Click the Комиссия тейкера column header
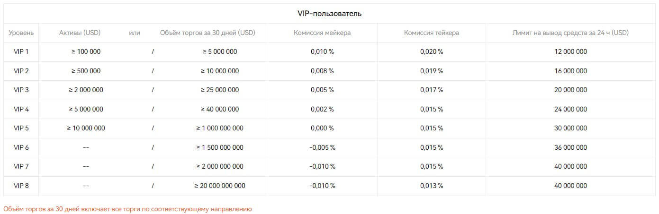The width and height of the screenshot is (659, 214). tap(431, 33)
